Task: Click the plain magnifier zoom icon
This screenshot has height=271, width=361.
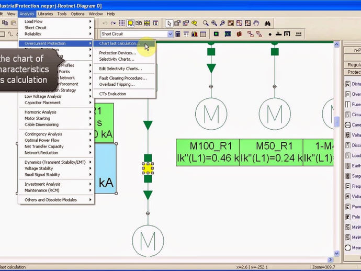Action: click(x=206, y=23)
